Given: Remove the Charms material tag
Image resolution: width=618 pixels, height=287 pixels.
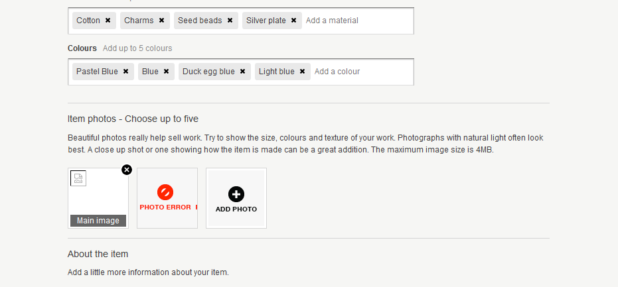Looking at the screenshot, I should tap(161, 21).
